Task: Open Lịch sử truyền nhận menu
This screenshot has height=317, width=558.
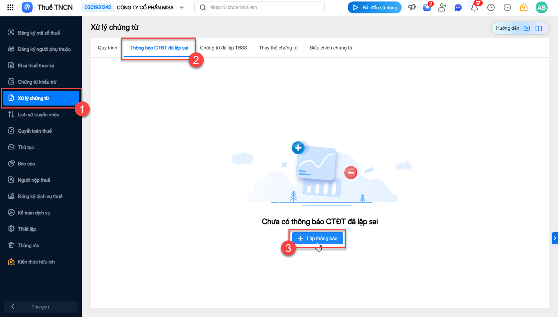Action: (41, 114)
